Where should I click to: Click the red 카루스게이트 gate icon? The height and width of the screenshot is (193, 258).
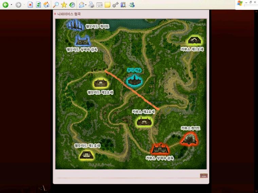point(189,139)
